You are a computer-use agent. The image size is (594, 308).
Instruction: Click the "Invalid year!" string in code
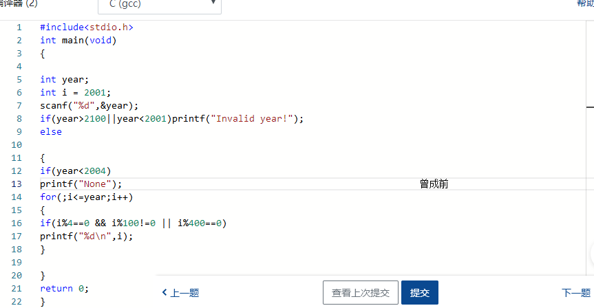tap(255, 118)
